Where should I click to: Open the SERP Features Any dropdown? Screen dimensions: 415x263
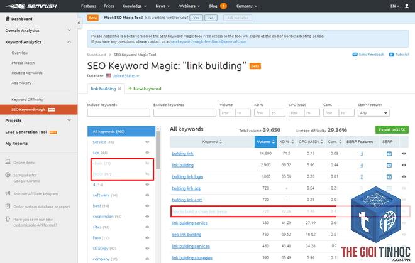[x=373, y=113]
